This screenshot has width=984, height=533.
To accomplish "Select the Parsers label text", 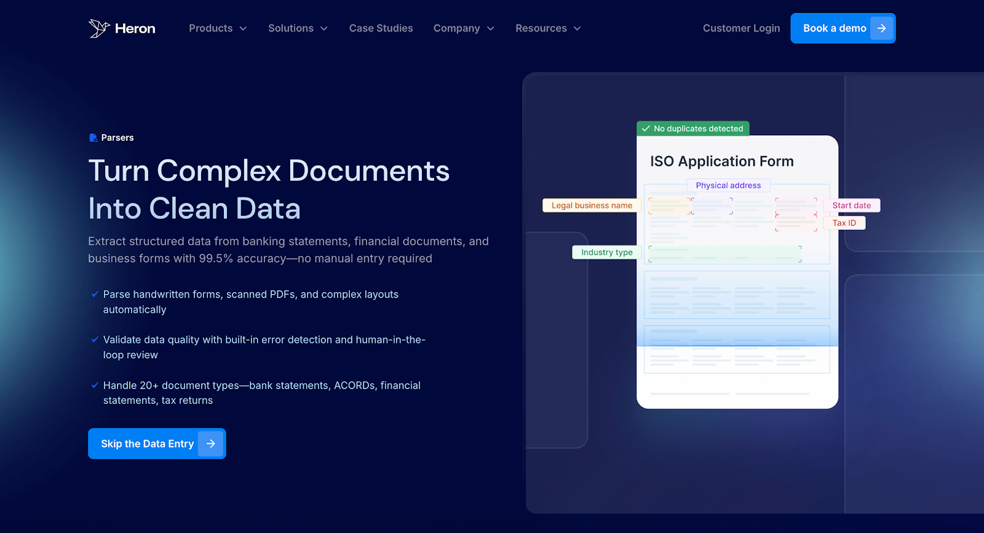I will (117, 138).
